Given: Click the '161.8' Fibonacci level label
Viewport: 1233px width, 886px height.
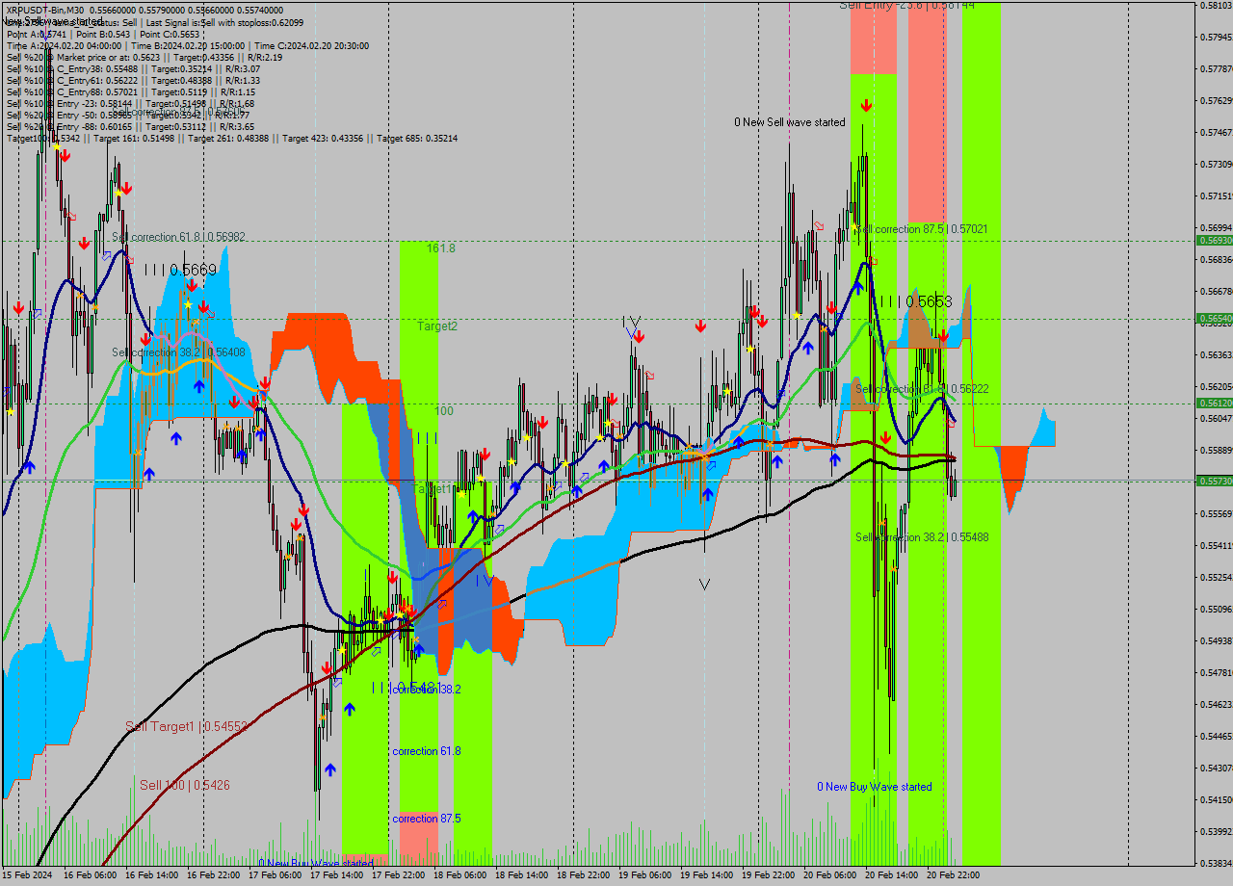Looking at the screenshot, I should pyautogui.click(x=441, y=248).
